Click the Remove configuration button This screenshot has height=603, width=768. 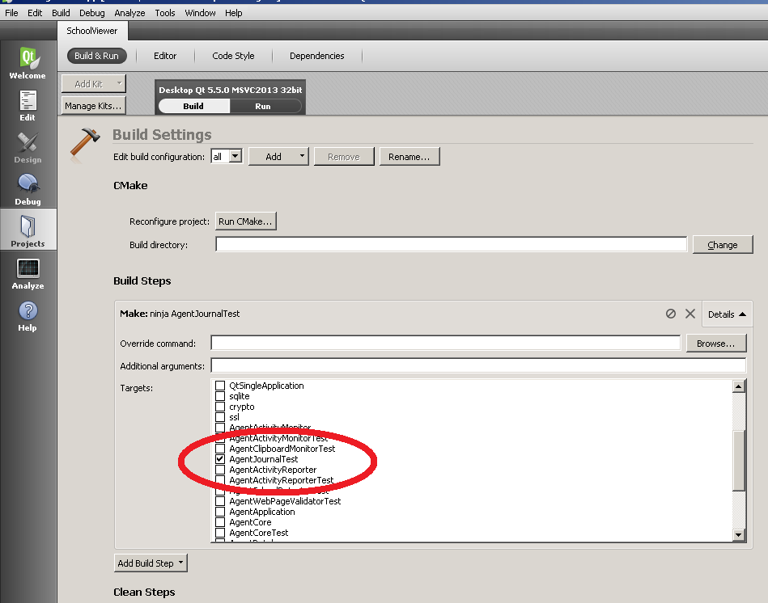344,157
